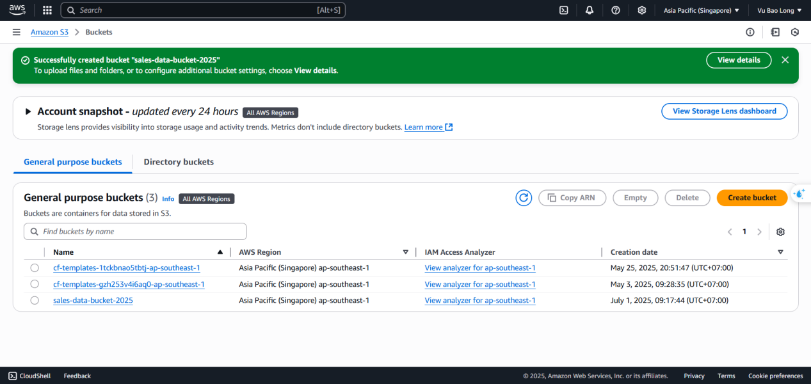Screen dimensions: 811x384
Task: Open the cf-templates-gzh253v4i6aq0-ap-southeast-1 bucket
Action: coord(129,284)
